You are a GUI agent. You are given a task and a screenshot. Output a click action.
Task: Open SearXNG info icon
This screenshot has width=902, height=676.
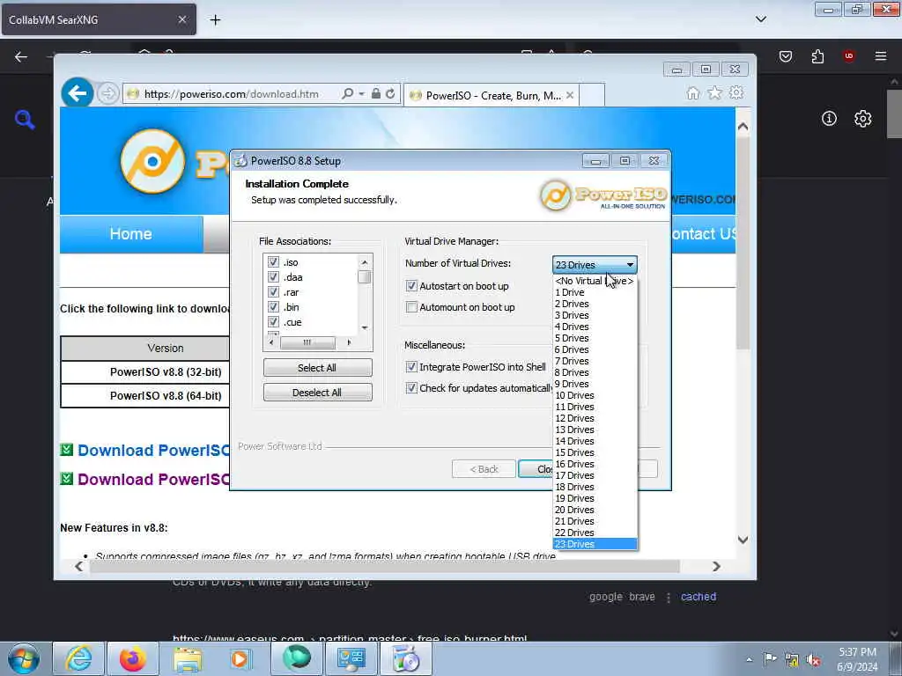pyautogui.click(x=829, y=119)
